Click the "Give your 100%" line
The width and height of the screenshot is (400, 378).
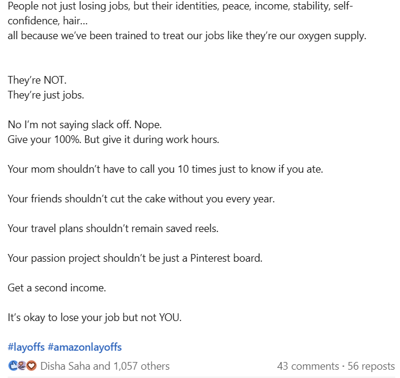(113, 139)
